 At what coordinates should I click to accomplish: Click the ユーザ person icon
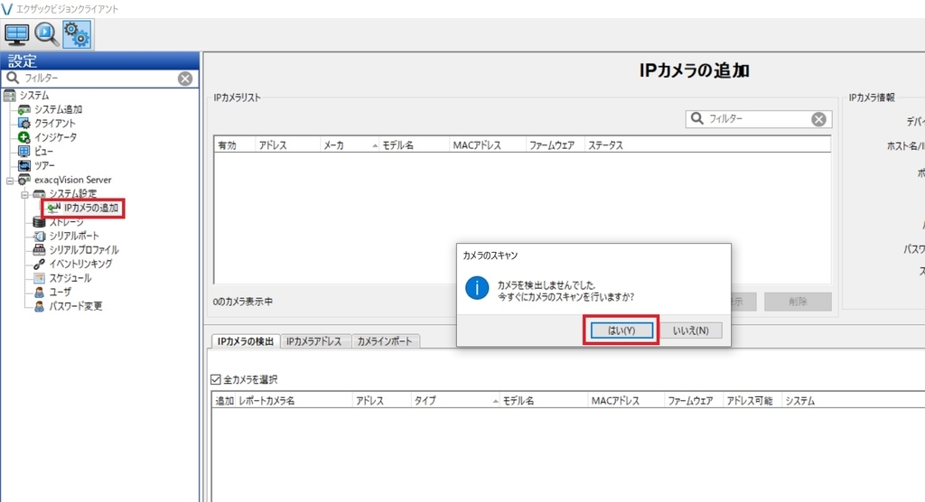(39, 293)
